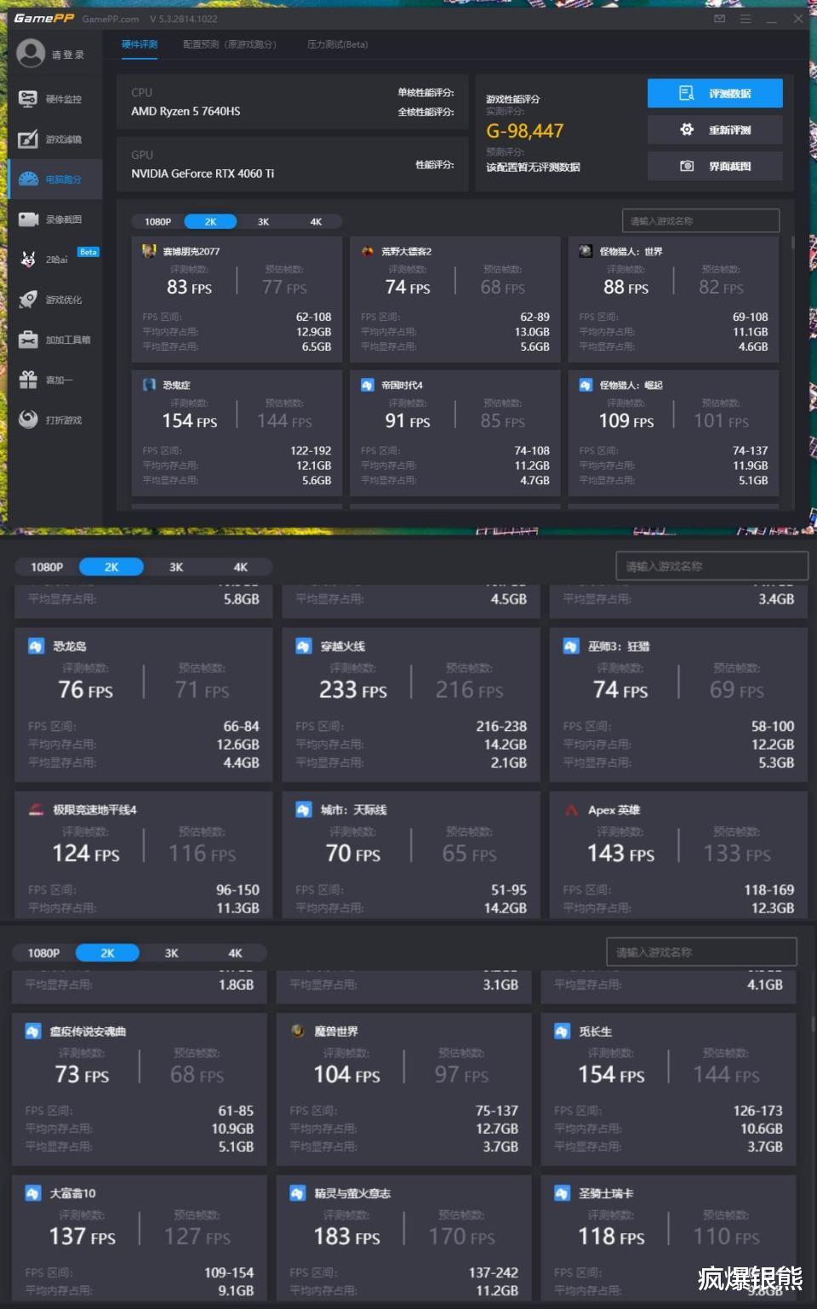Click the 赛博朋克2077 game icon

(149, 251)
